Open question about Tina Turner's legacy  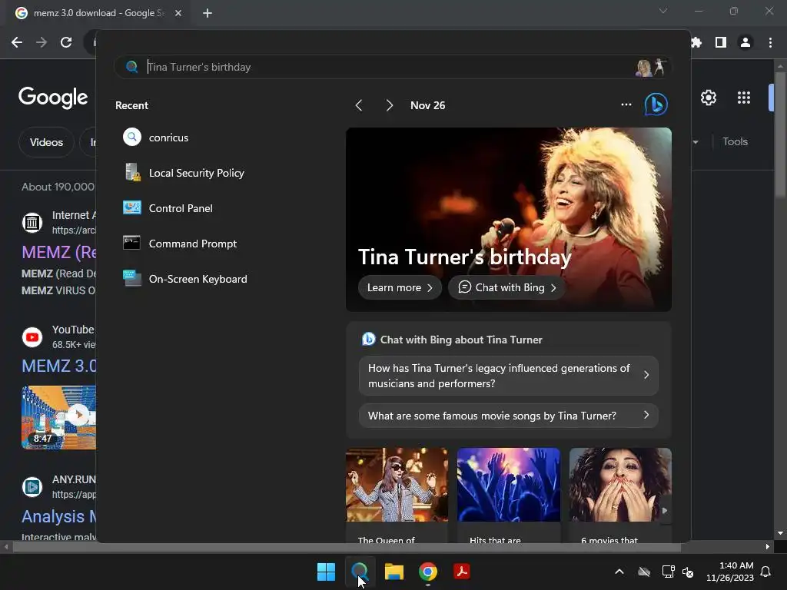point(509,376)
